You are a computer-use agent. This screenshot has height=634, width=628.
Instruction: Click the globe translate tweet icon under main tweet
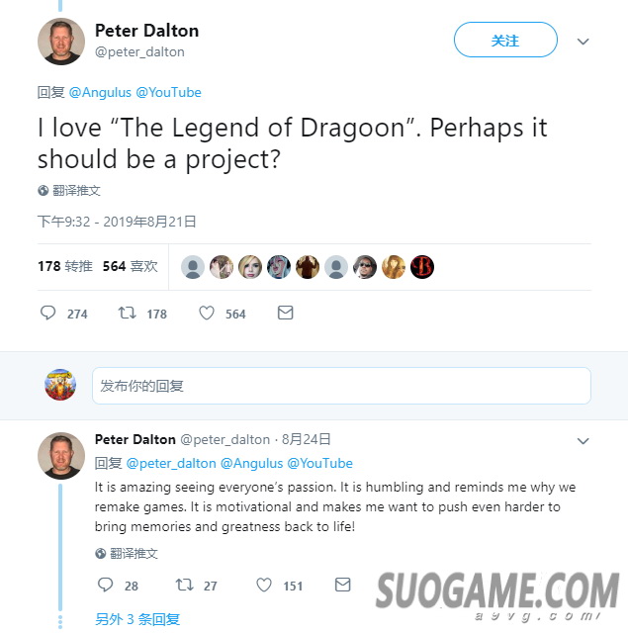tap(43, 191)
